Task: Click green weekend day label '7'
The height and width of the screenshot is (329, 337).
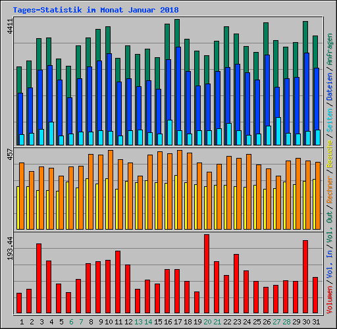Action: 81,322
